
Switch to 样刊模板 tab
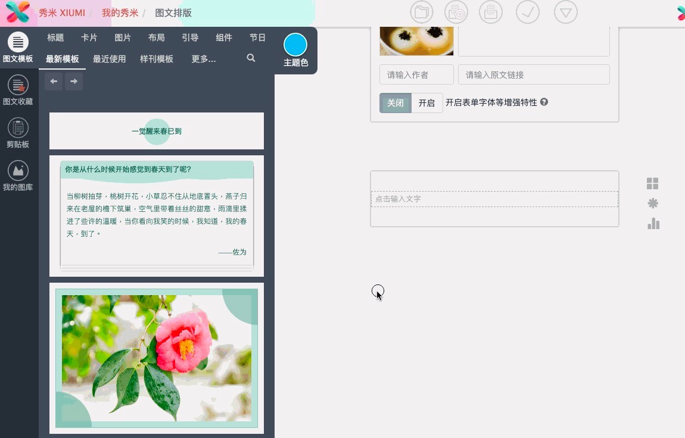tap(157, 59)
